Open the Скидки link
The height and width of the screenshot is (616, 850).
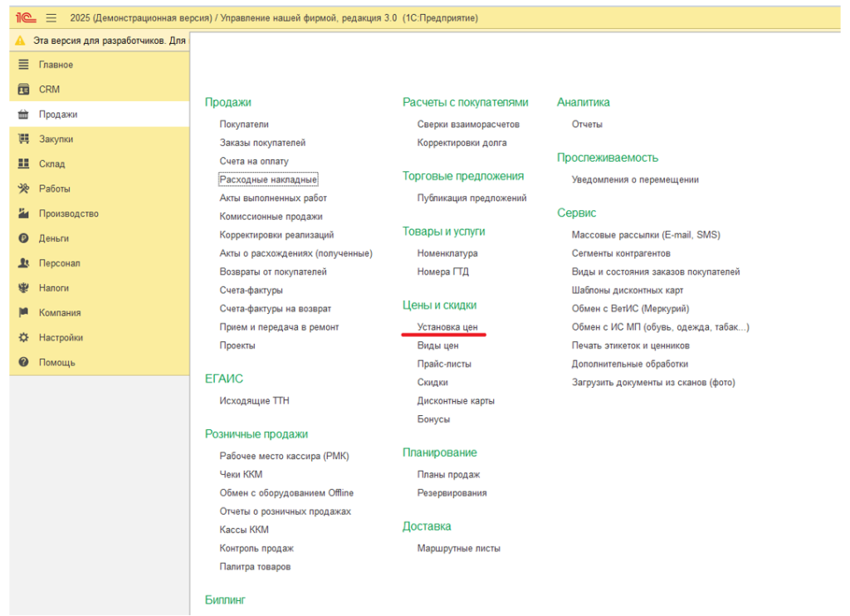coord(432,382)
